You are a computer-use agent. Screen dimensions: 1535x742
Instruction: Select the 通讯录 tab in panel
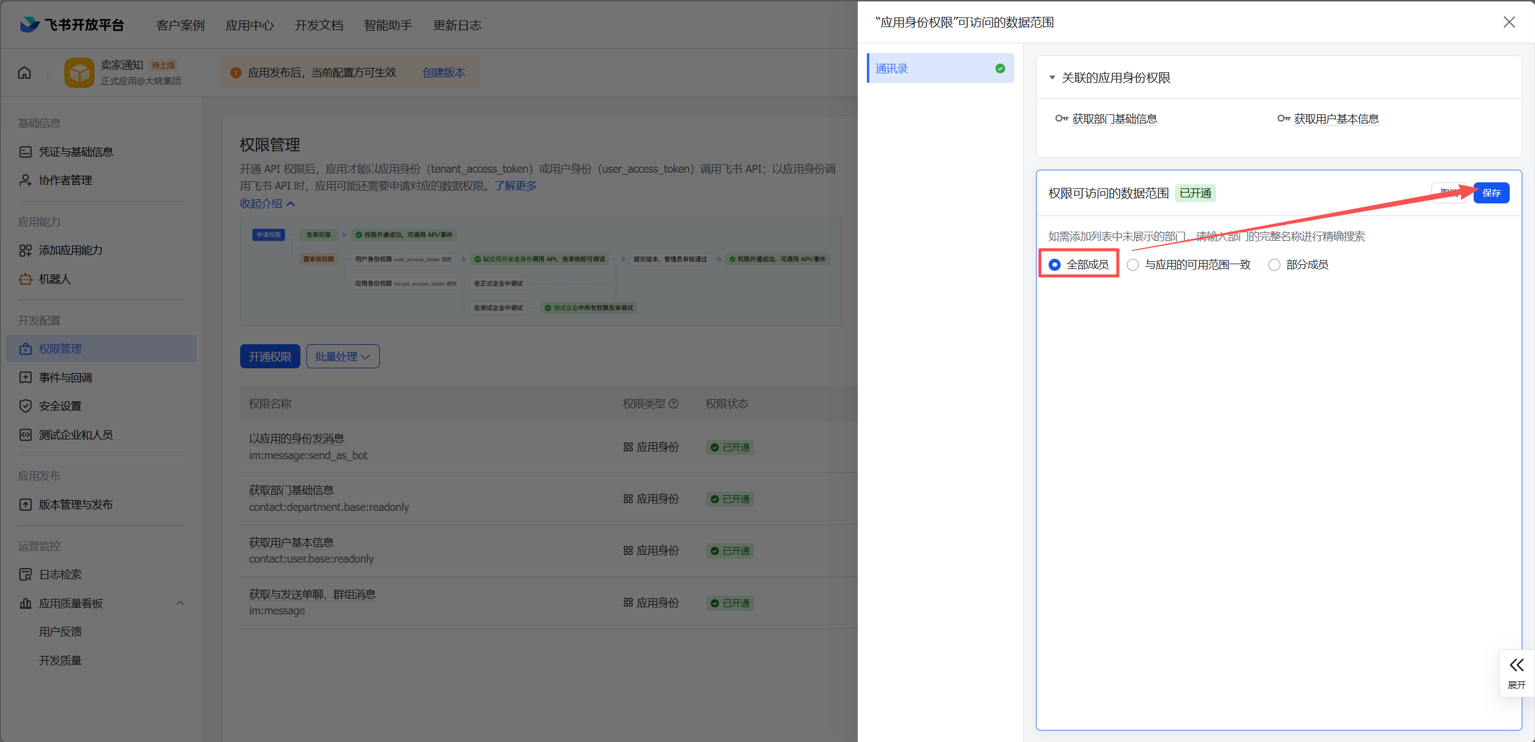(x=940, y=69)
